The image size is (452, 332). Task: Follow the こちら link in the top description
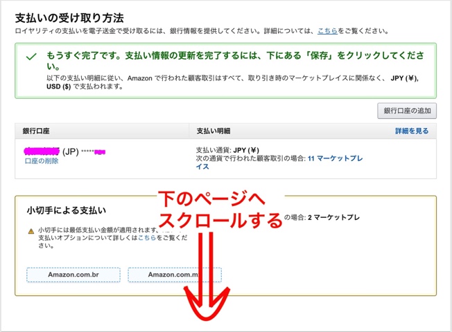click(x=329, y=31)
